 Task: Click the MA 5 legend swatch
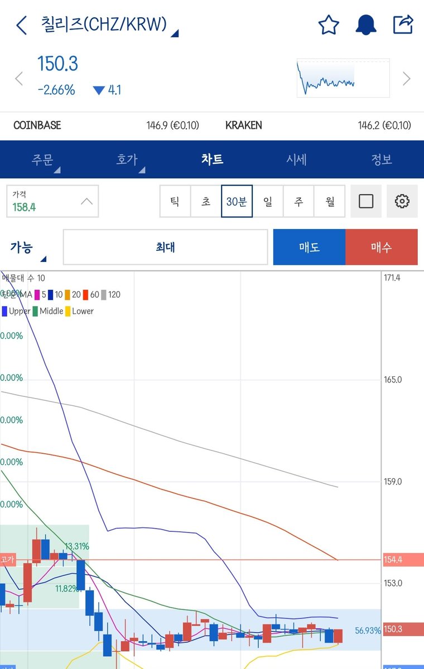tap(37, 294)
